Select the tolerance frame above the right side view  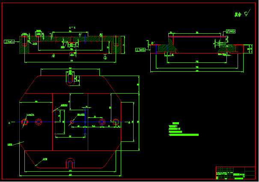231,31
